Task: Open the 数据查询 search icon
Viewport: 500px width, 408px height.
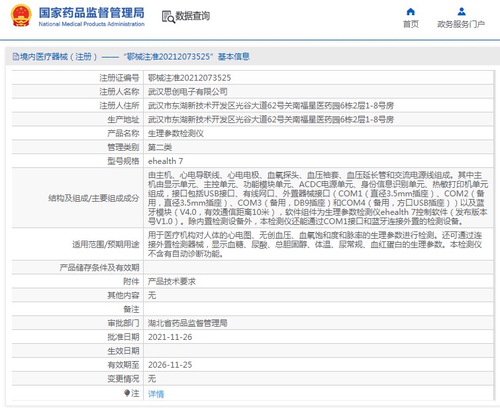Action: pos(168,17)
